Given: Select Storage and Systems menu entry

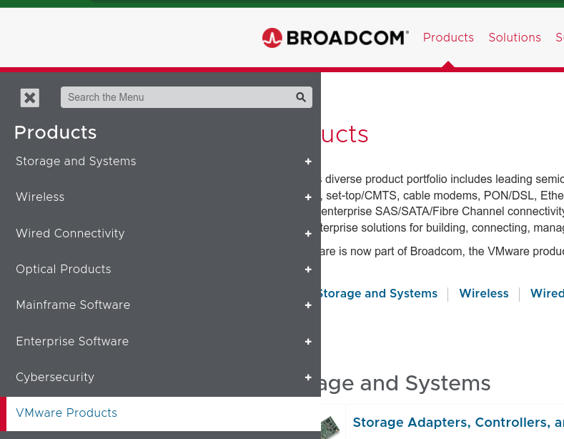Looking at the screenshot, I should 76,161.
